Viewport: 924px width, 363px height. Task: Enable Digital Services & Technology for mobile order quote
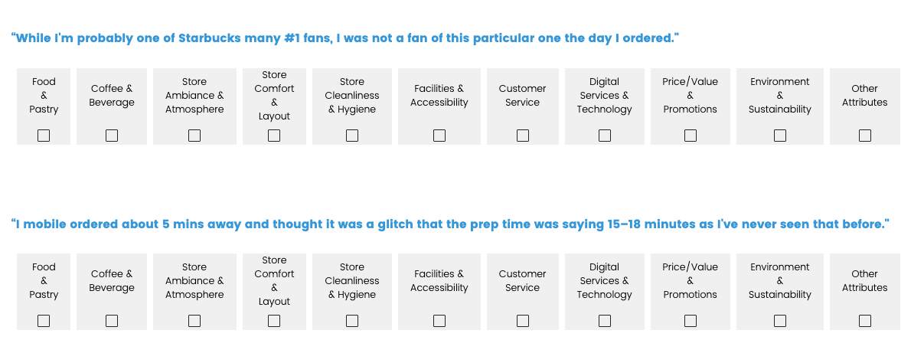coord(605,321)
